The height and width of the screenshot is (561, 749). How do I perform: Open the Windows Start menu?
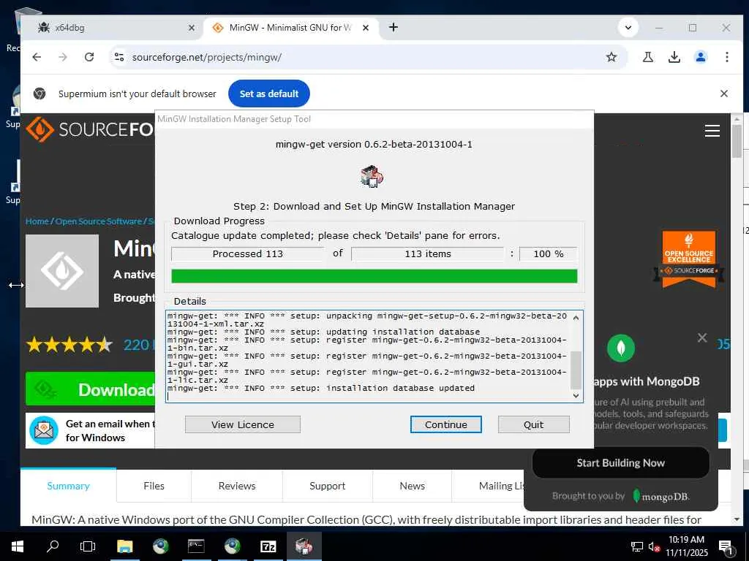point(18,546)
